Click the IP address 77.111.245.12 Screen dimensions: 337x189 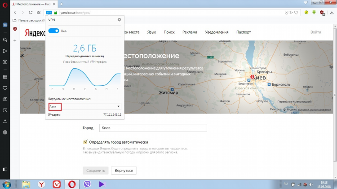[x=112, y=114]
